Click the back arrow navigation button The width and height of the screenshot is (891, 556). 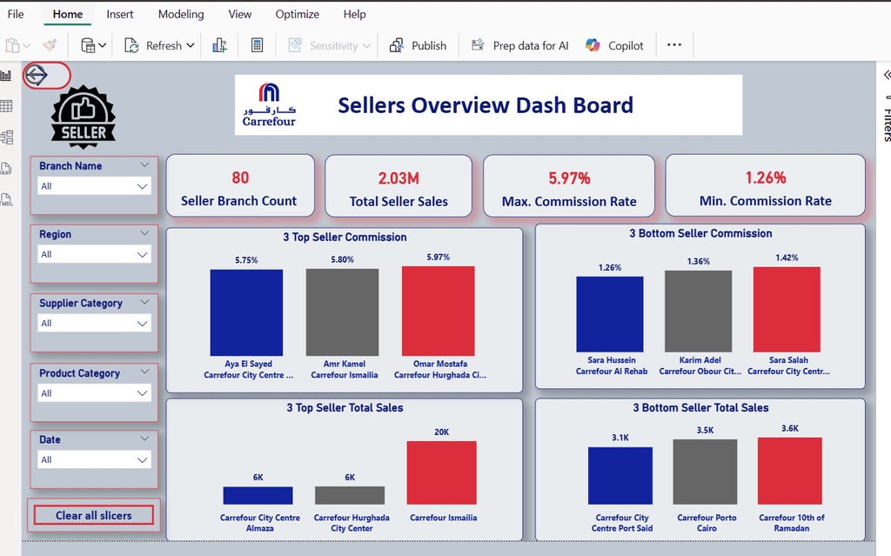[37, 76]
